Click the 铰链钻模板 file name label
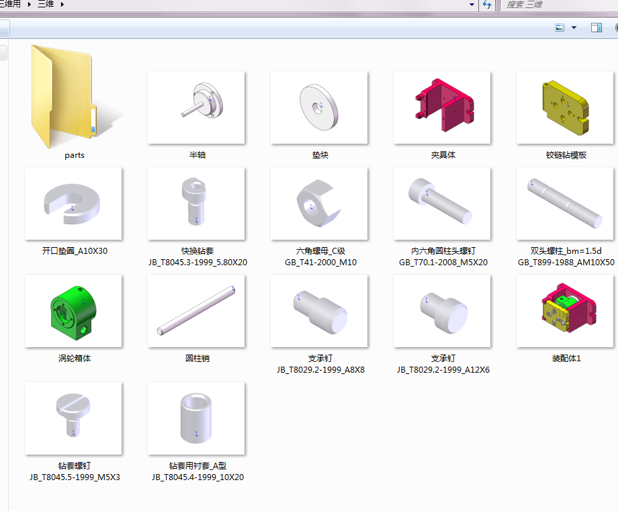This screenshot has width=618, height=511. (x=566, y=155)
